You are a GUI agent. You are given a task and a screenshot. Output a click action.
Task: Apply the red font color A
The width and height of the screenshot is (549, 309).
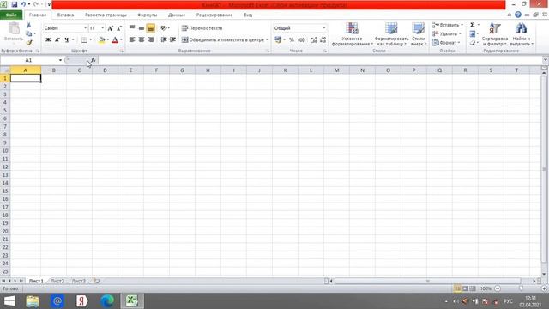[x=115, y=40]
